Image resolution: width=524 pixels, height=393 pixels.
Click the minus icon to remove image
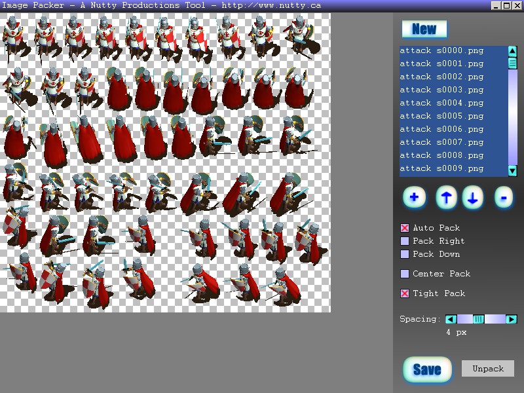coord(503,197)
